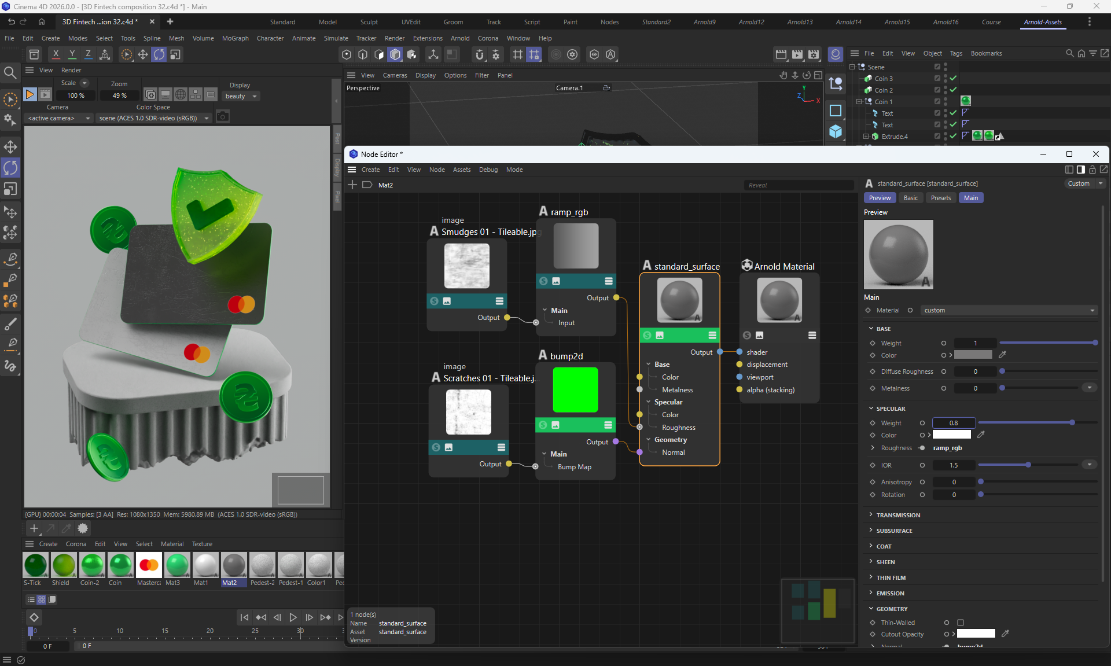Toggle the Coin 3 enabled checkmark
The height and width of the screenshot is (666, 1111).
(953, 79)
